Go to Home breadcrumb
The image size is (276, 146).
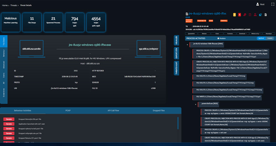pos(5,5)
